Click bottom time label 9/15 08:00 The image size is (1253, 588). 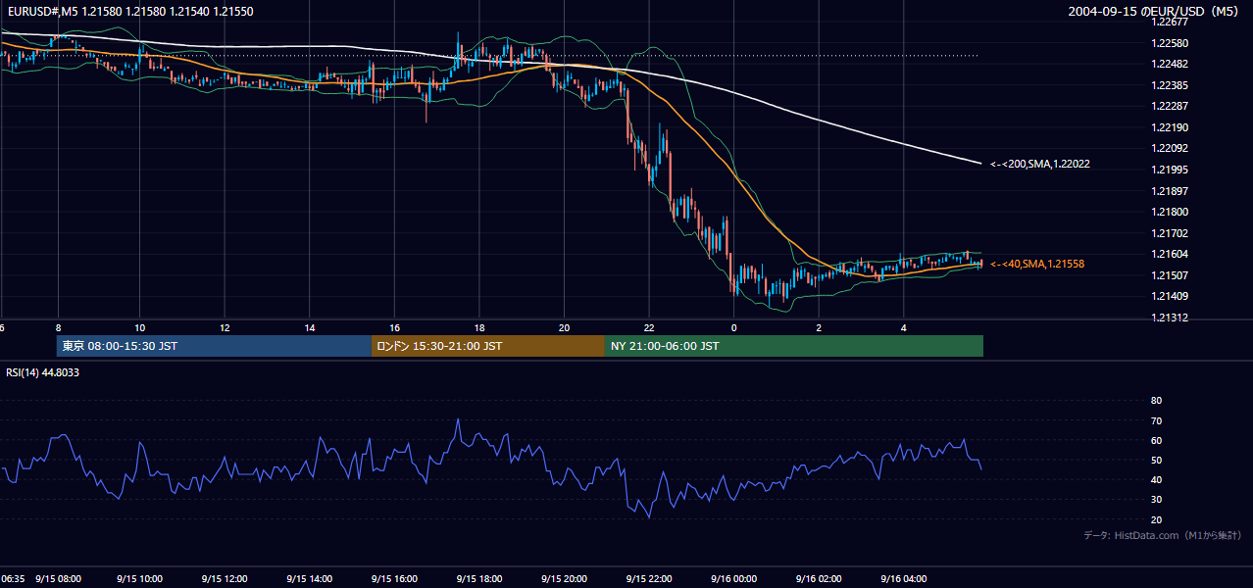(x=57, y=578)
